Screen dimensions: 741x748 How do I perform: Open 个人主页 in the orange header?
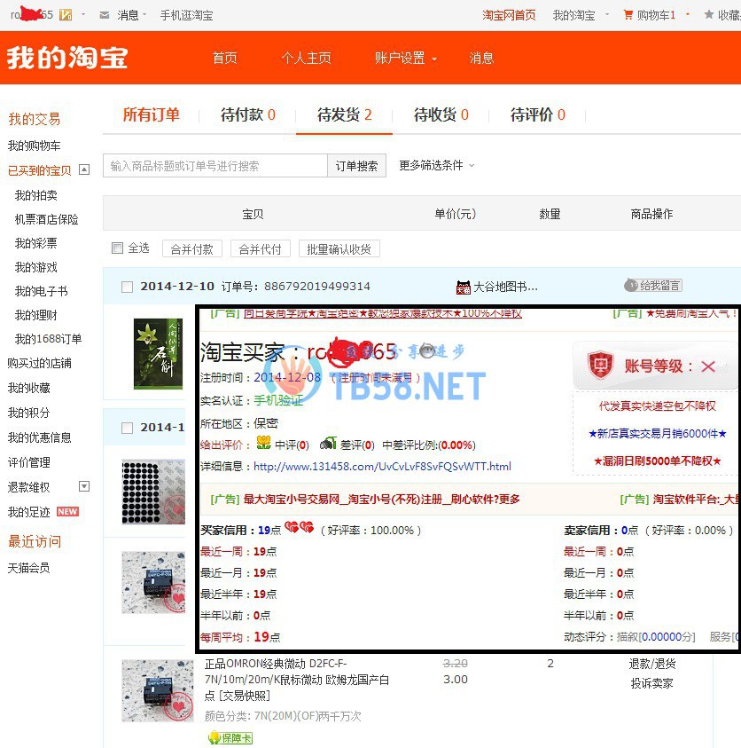tap(306, 59)
